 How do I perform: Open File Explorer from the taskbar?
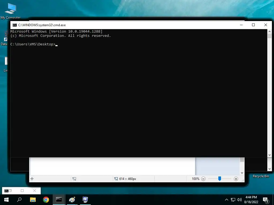pos(33,200)
